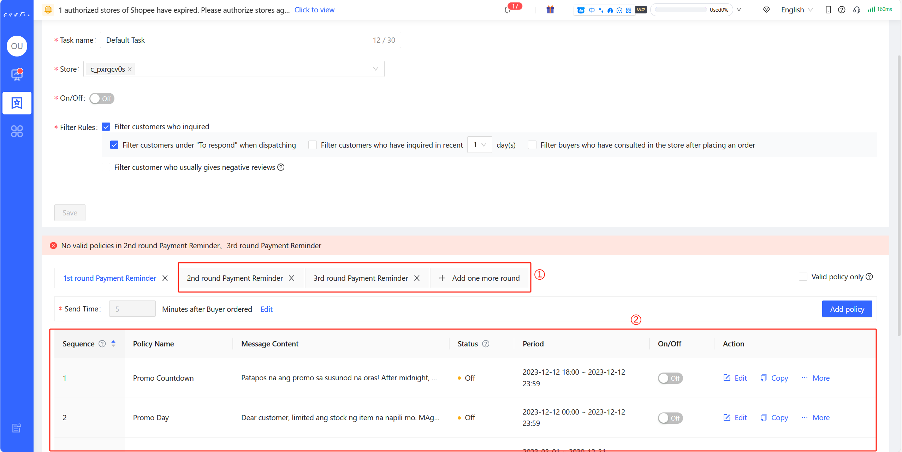The height and width of the screenshot is (452, 902).
Task: Contact support via headset icon
Action: pos(856,10)
